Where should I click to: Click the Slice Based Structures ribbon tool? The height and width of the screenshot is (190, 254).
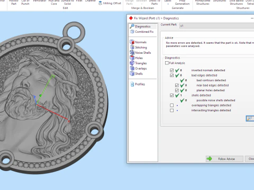click(x=237, y=2)
